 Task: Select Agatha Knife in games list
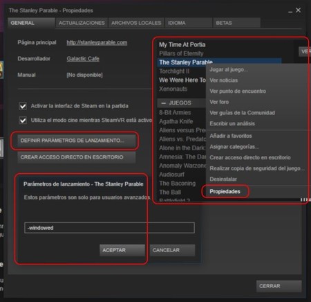pyautogui.click(x=176, y=121)
